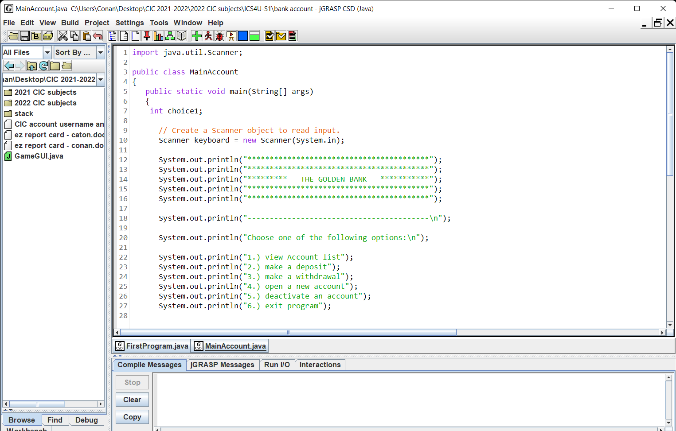
Task: Click the browser up-folder home icon
Action: click(x=32, y=66)
